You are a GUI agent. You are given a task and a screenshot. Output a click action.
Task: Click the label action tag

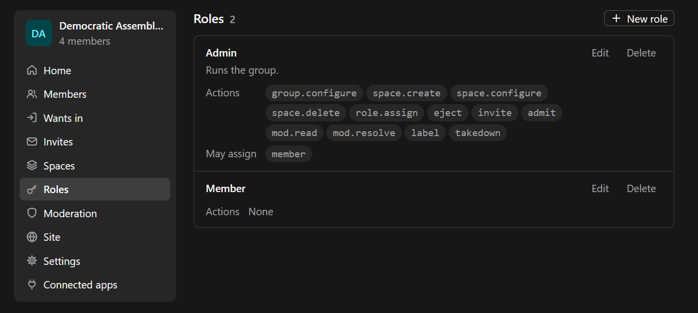[x=425, y=133]
